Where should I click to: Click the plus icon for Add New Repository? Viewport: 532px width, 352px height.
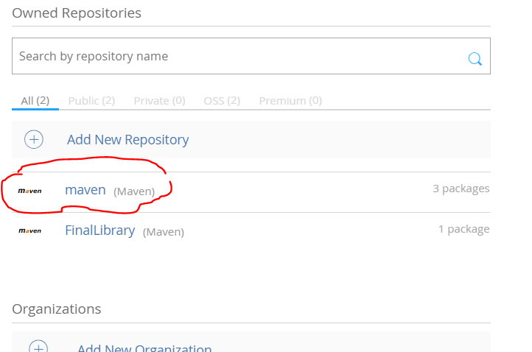(34, 139)
